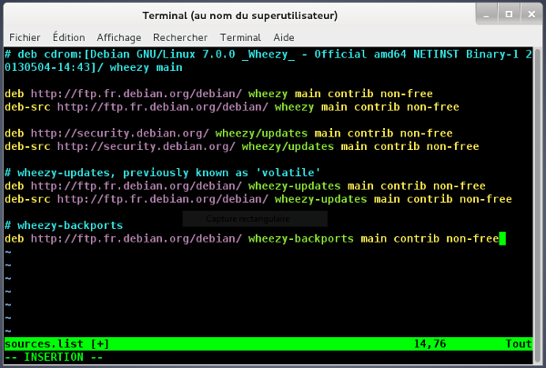Click the 'Capture rectangulaire' overlay label
The height and width of the screenshot is (368, 546).
[248, 219]
